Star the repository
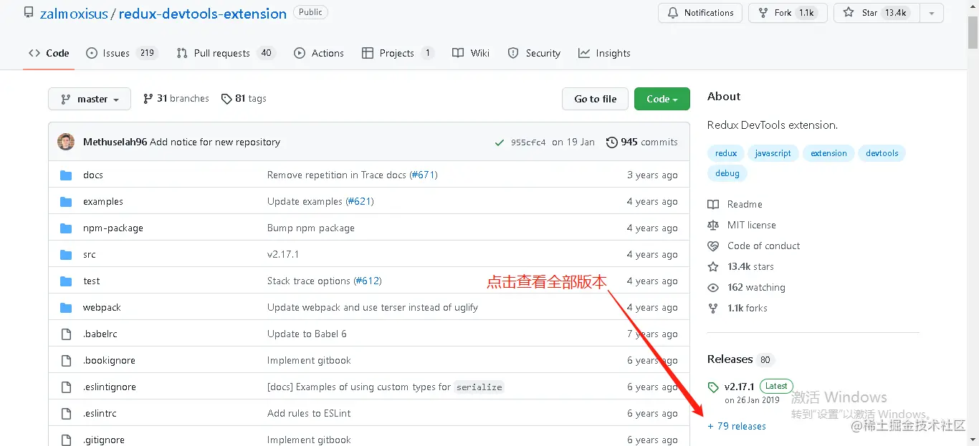Viewport: 979px width, 446px height. tap(877, 13)
